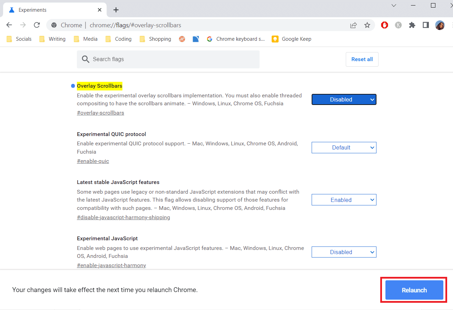Click the Experimental QUIC protocol heading

(x=111, y=134)
